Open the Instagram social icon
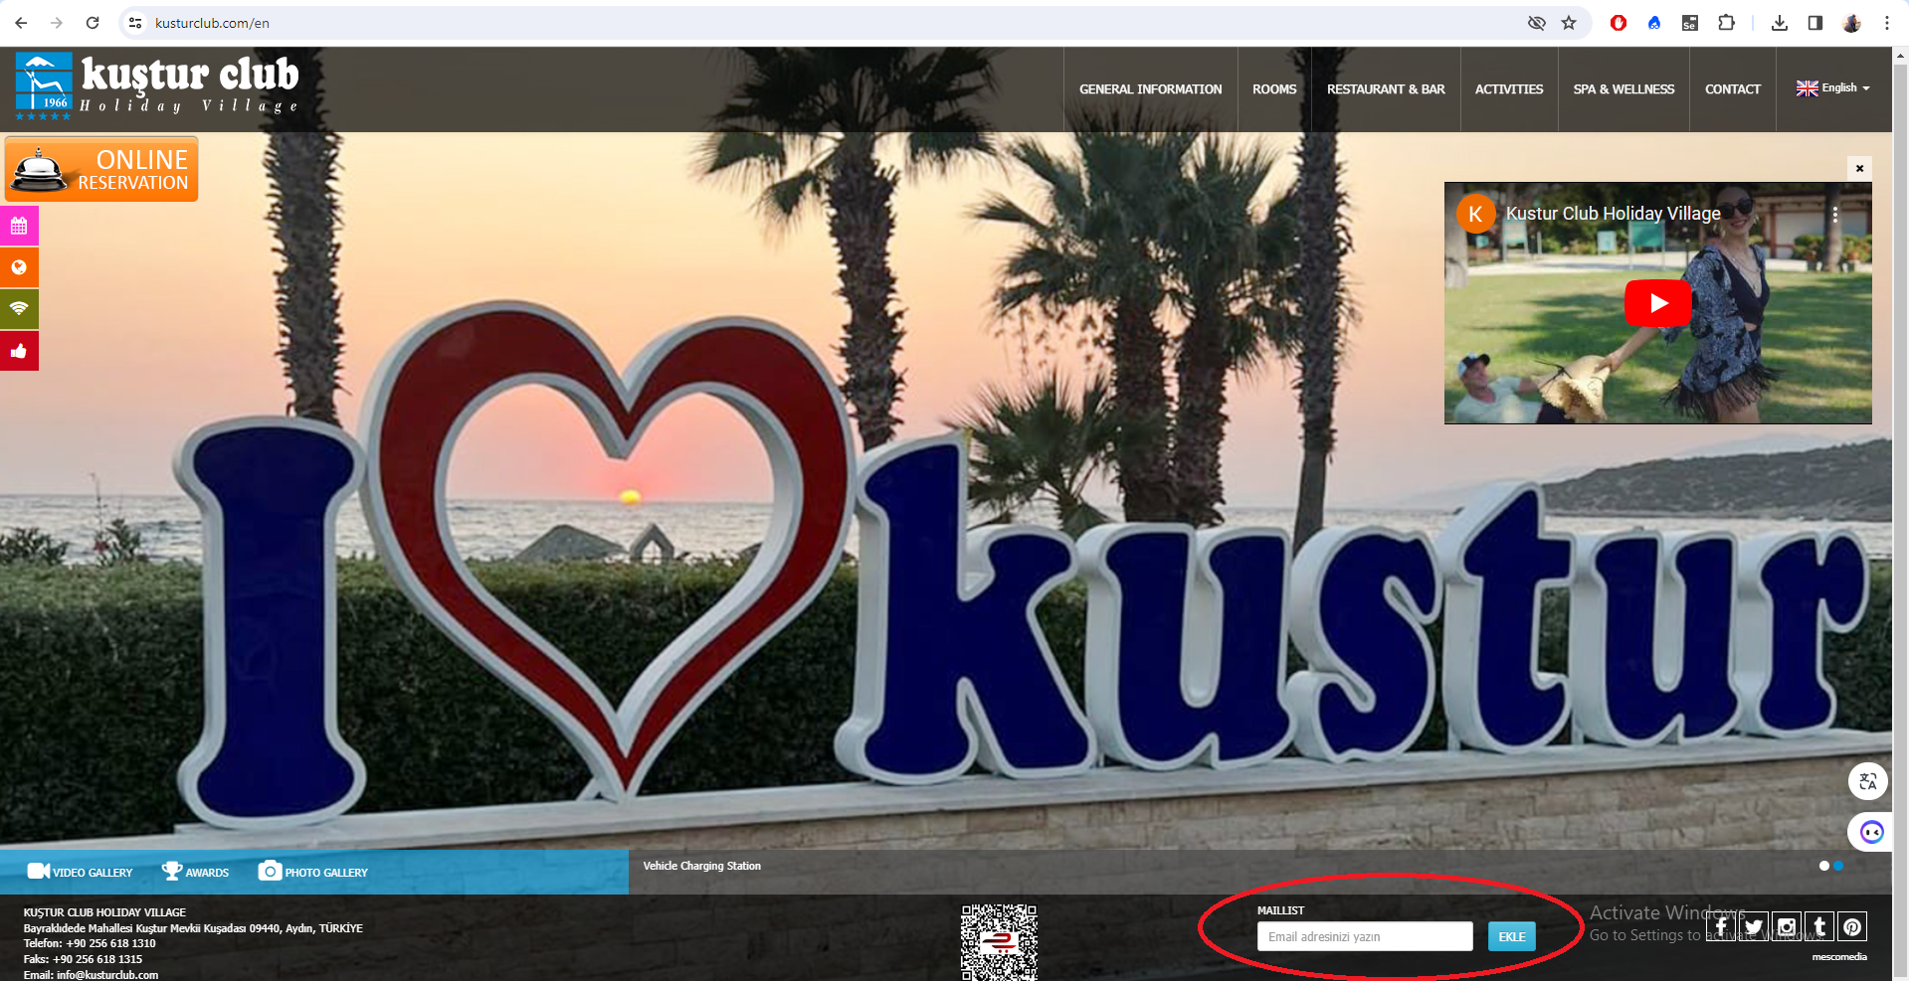The height and width of the screenshot is (981, 1909). pyautogui.click(x=1787, y=927)
